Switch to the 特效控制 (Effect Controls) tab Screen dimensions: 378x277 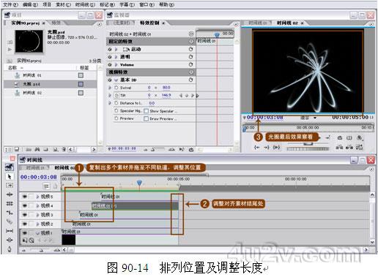click(149, 23)
